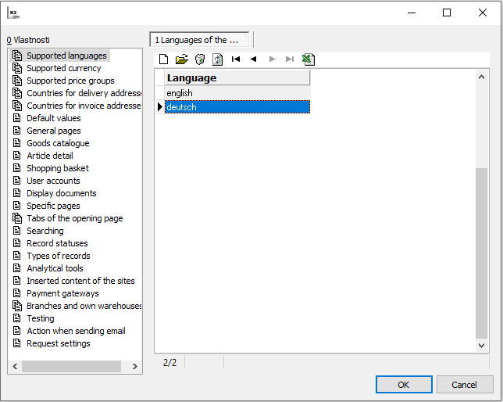The width and height of the screenshot is (503, 402).
Task: Select Countries for invoice addresses
Action: pyautogui.click(x=84, y=106)
